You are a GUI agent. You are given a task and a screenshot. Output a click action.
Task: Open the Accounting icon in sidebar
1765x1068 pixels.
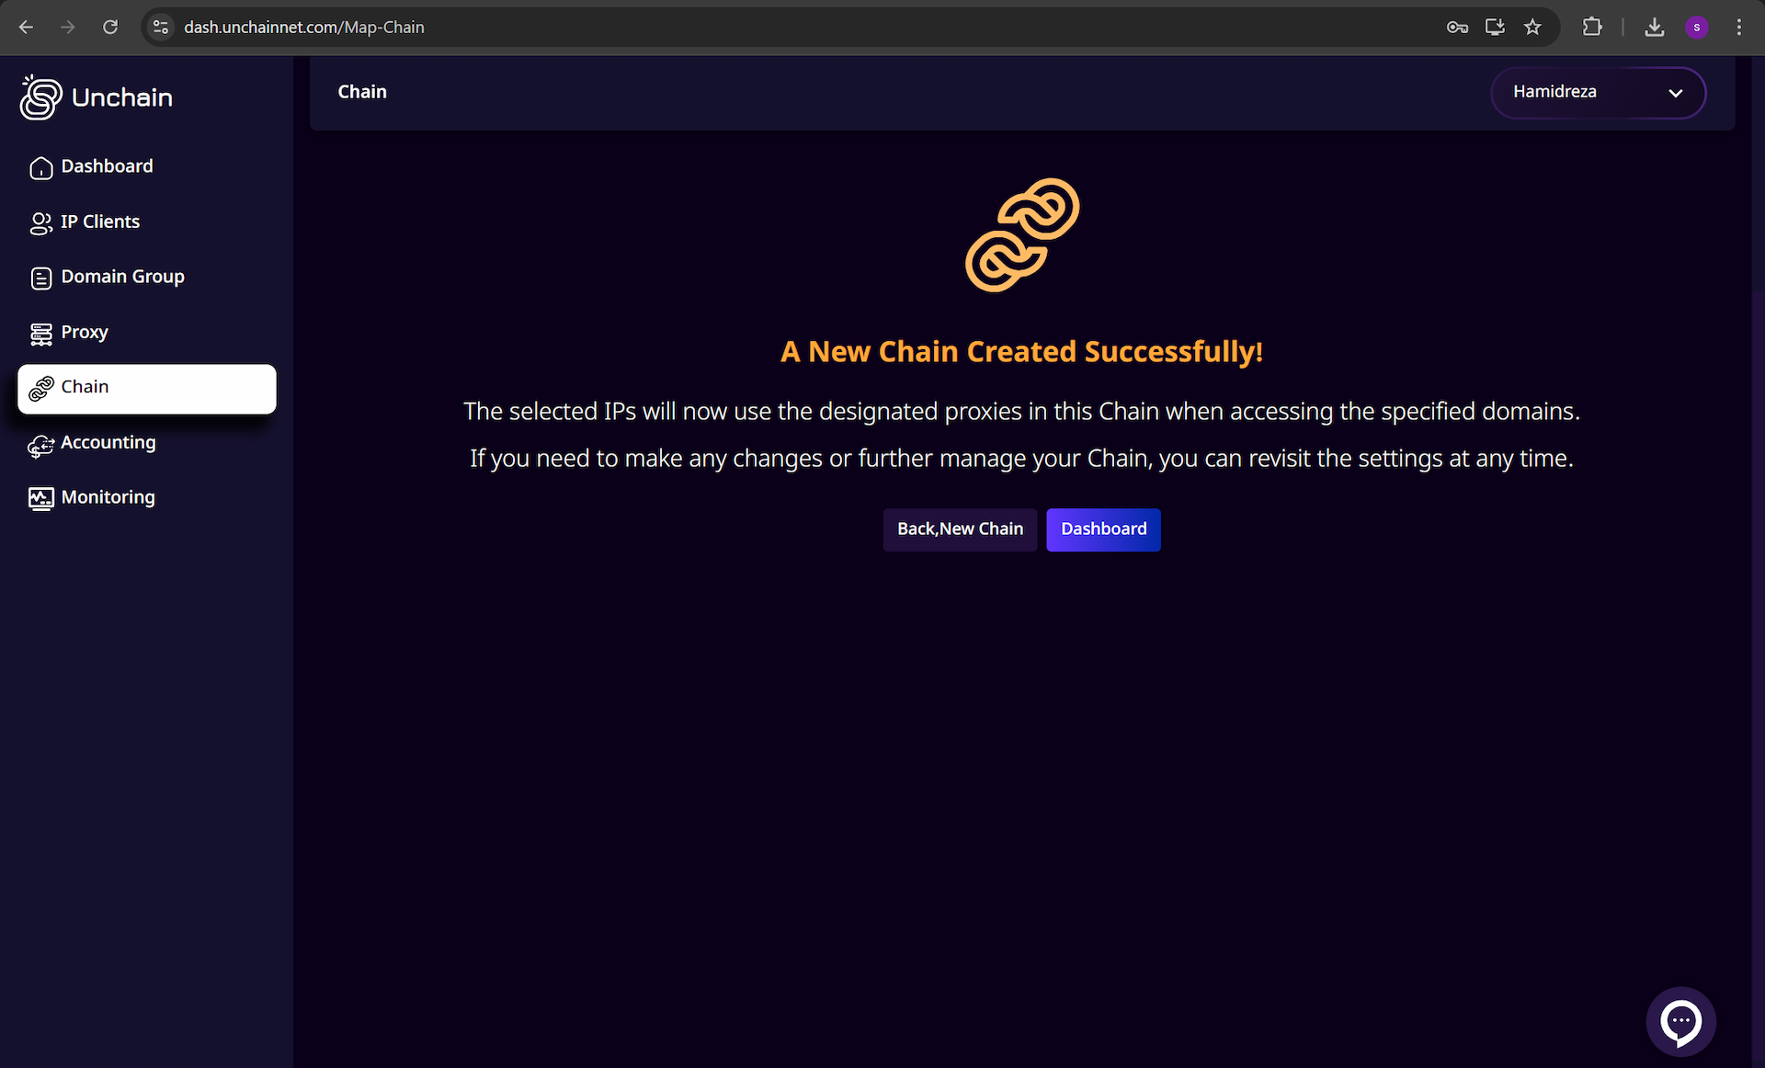pyautogui.click(x=40, y=446)
